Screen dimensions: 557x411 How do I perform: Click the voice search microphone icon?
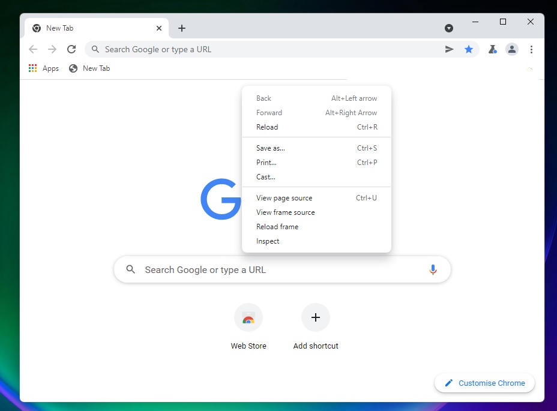(433, 269)
